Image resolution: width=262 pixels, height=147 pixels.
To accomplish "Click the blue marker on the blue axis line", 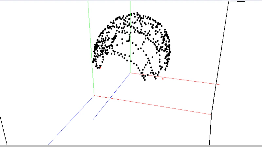I will tap(115, 92).
